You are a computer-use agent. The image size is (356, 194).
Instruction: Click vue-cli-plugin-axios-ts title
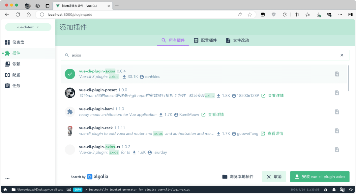(x=100, y=147)
